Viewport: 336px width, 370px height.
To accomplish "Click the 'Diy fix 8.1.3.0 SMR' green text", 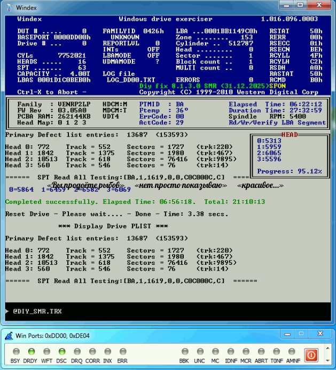I will tap(178, 86).
